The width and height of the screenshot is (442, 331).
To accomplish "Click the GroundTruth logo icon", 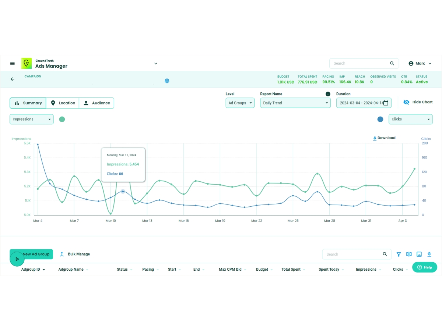I will click(x=26, y=63).
